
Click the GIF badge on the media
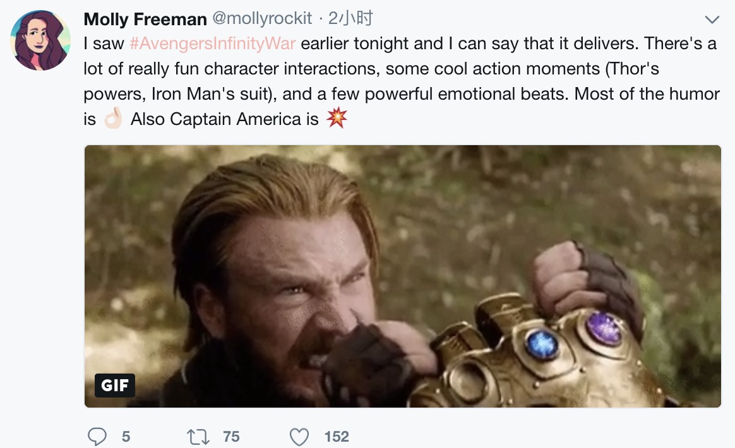point(115,385)
